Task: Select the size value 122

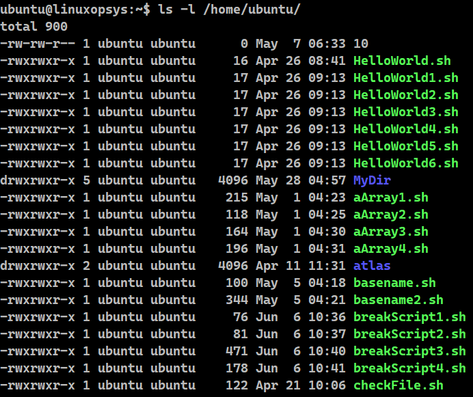Action: click(x=236, y=385)
